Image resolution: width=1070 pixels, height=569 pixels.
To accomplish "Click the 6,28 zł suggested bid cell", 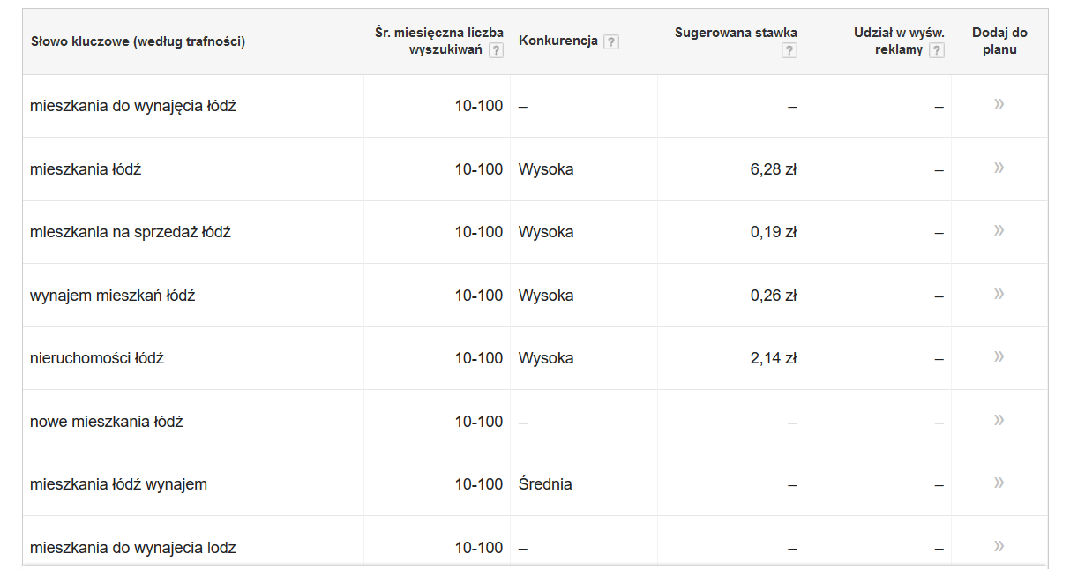I will tap(773, 169).
